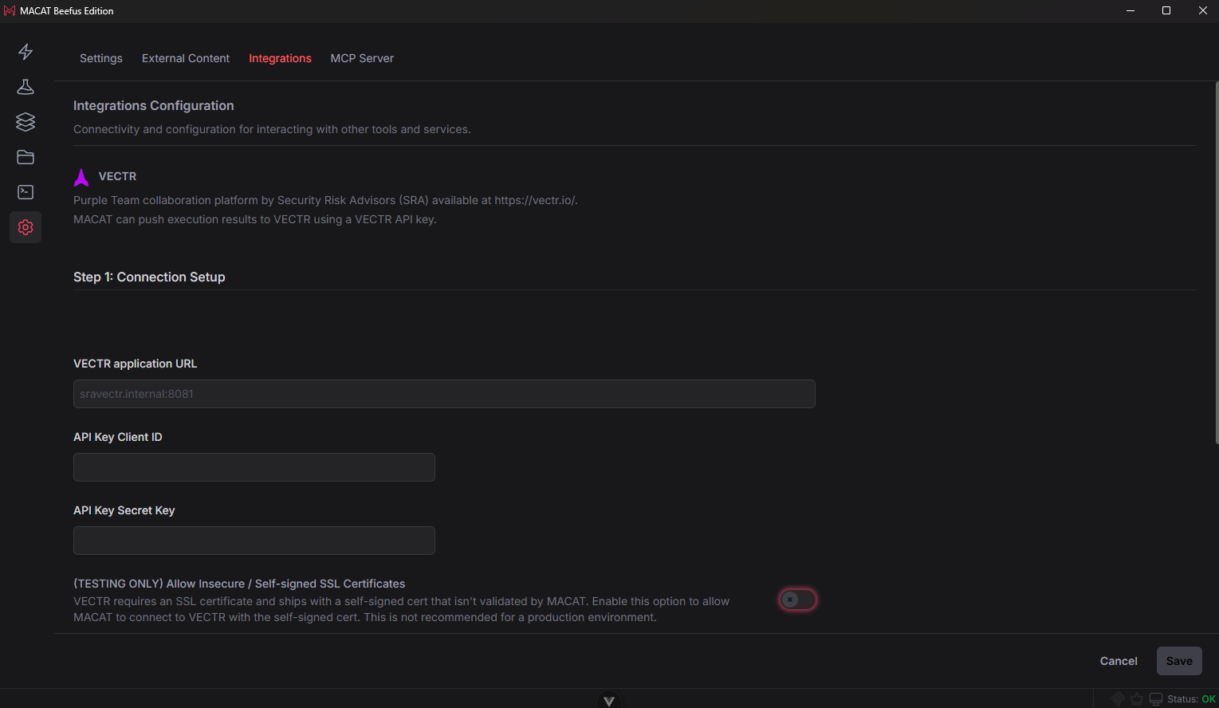Viewport: 1219px width, 708px height.
Task: Click the paperclip icon in status bar
Action: 1118,698
